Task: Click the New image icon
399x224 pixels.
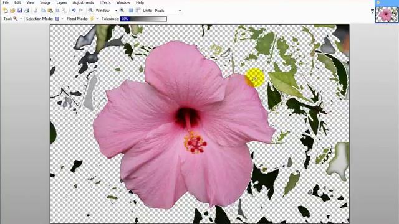Action: click(6, 11)
